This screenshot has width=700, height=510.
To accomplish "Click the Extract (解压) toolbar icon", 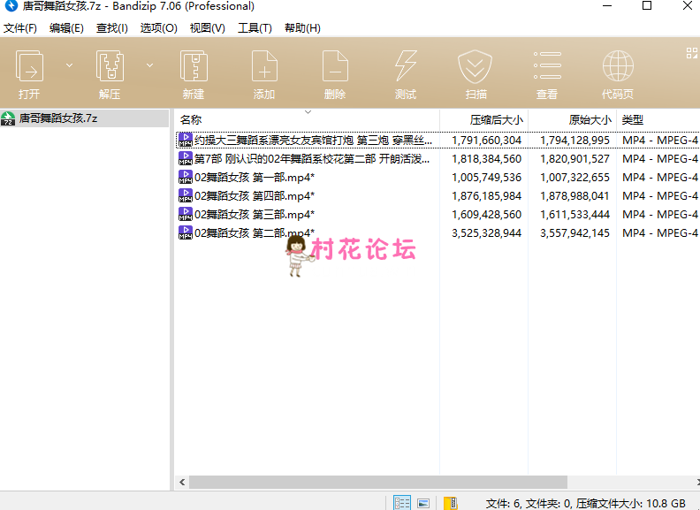I will tap(110, 66).
